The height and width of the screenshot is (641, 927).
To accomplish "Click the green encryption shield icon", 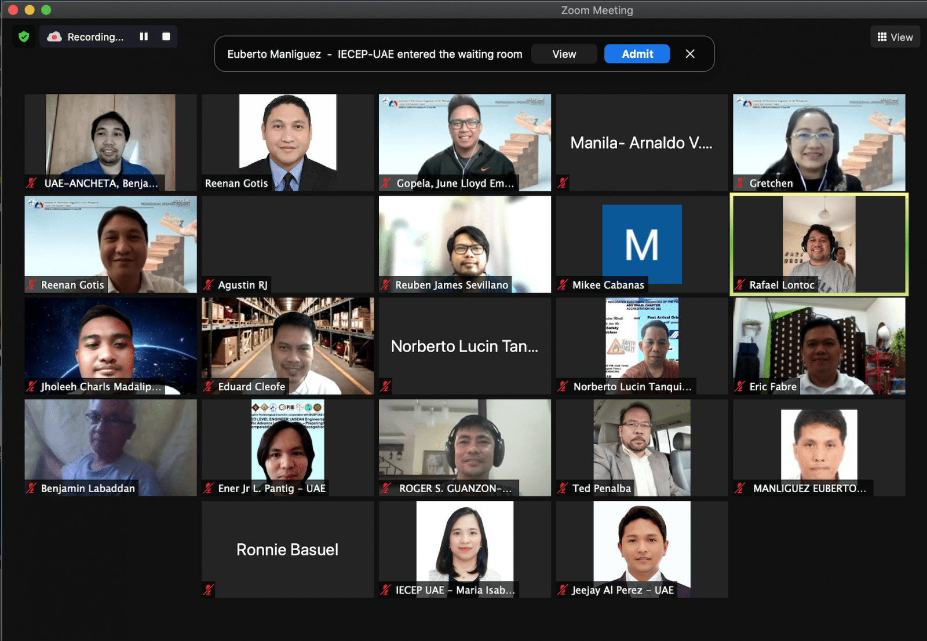I will point(24,37).
